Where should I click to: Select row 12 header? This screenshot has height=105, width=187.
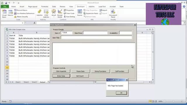coord(7,68)
